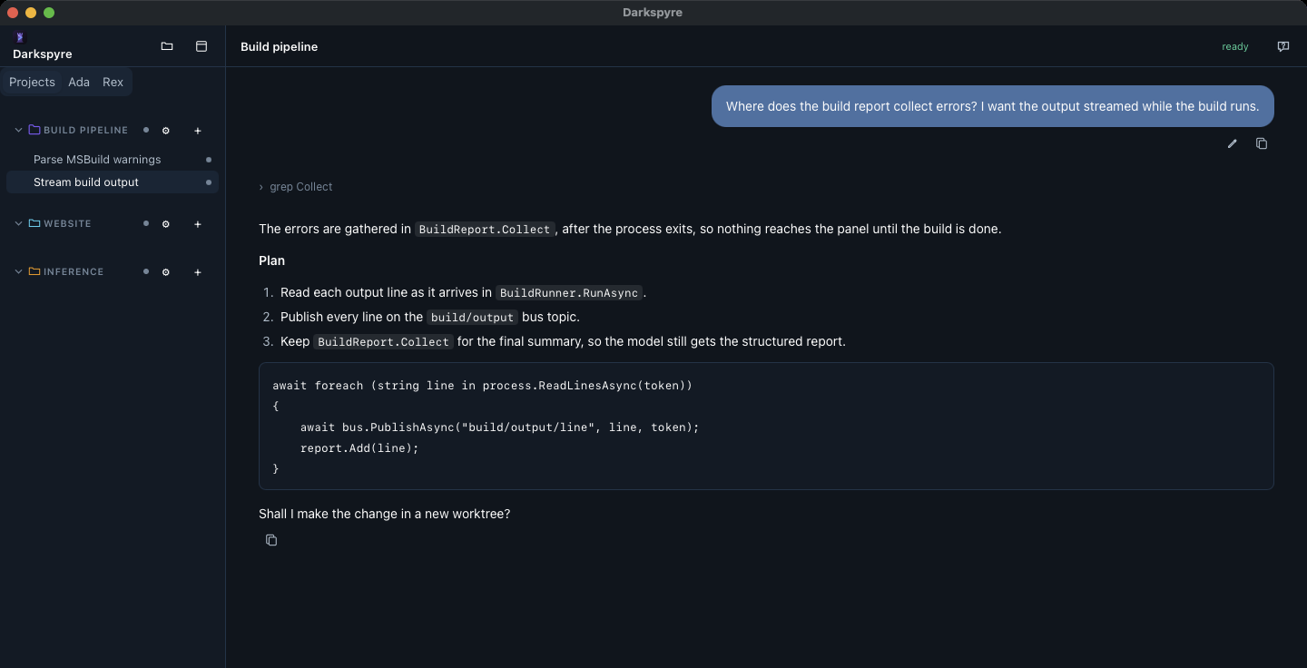Click the Build pipeline header title
Viewport: 1307px width, 668px height.
(x=279, y=47)
